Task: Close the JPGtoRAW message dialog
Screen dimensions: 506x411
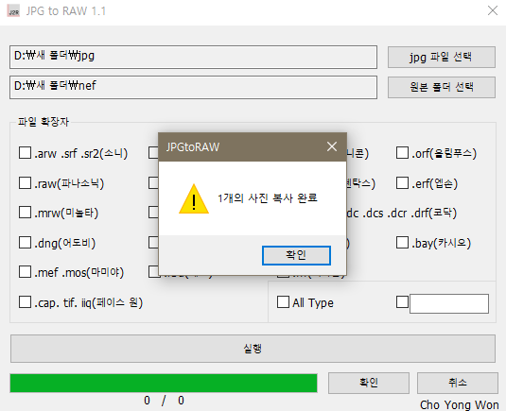Action: click(332, 146)
